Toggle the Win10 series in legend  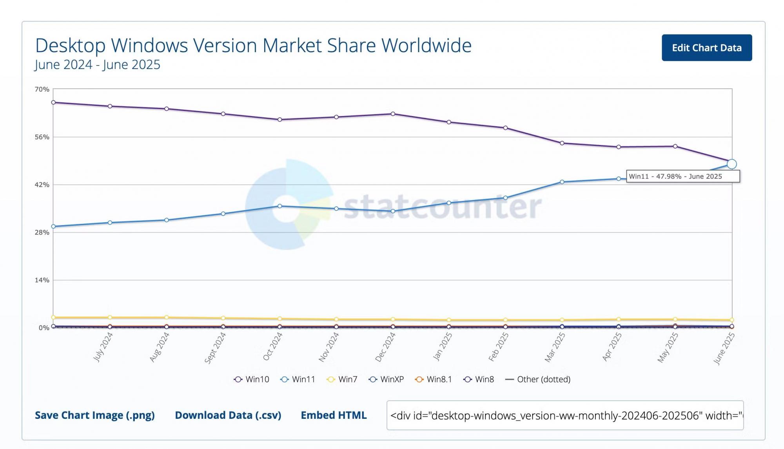tap(252, 379)
